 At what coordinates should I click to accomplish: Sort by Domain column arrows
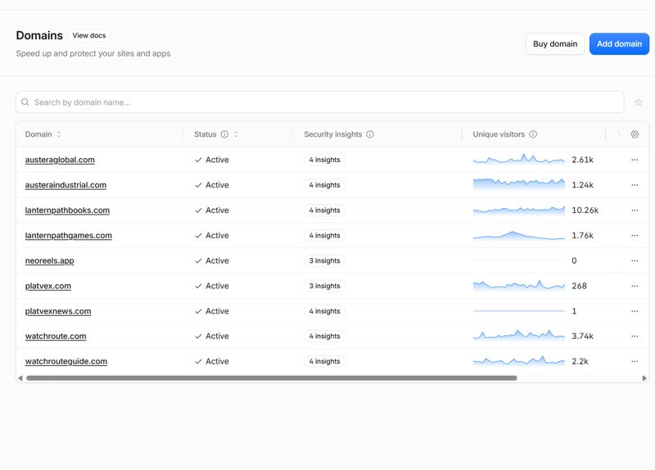[59, 134]
